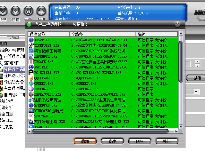The height and width of the screenshot is (151, 205).
Task: Click the DEFRAGGLER.EXE icon
Action: pyautogui.click(x=31, y=94)
